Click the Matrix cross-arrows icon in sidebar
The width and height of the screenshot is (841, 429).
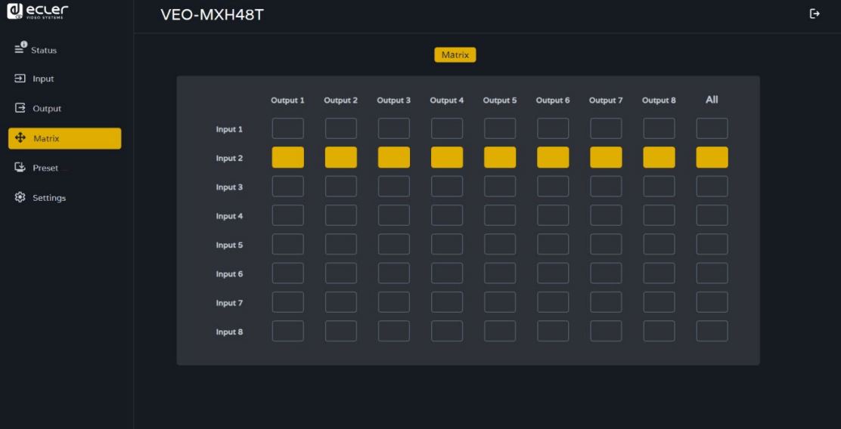click(20, 138)
